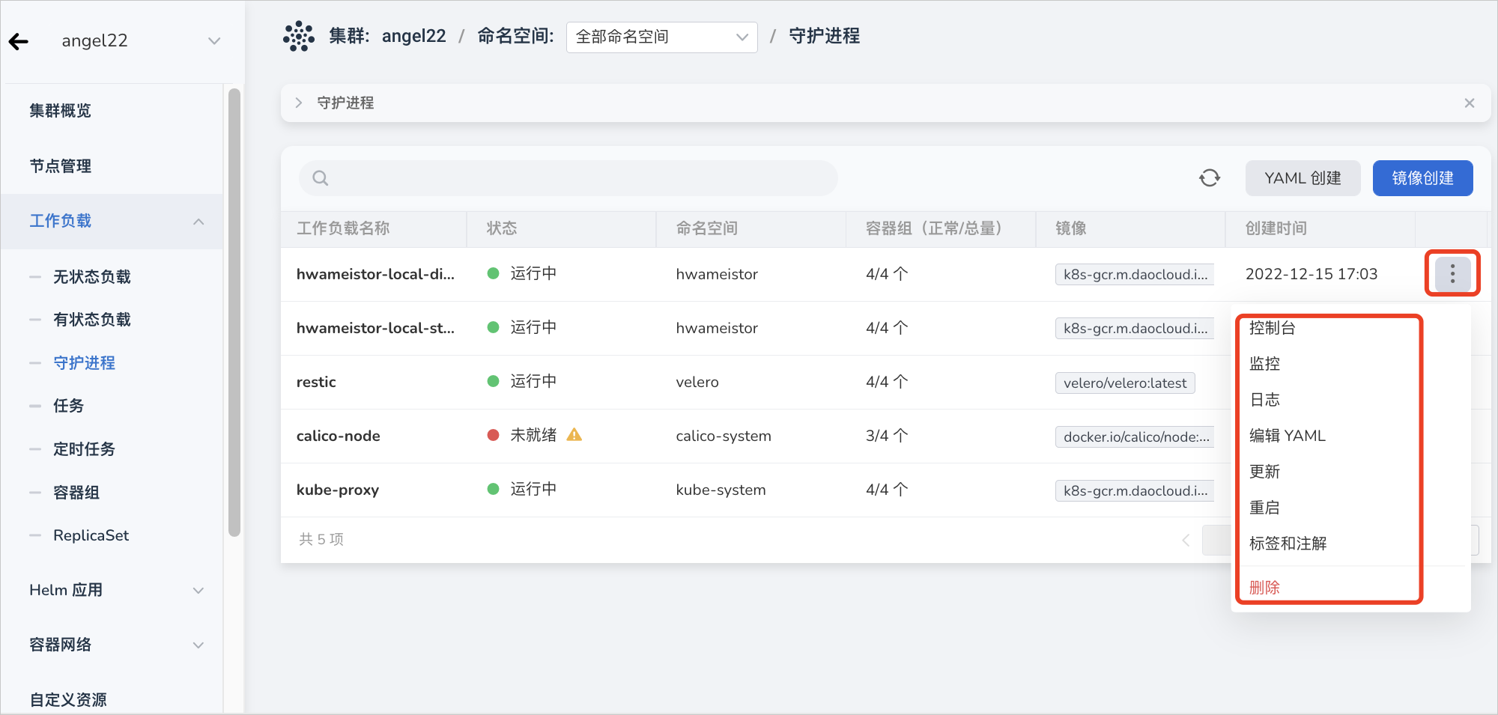Click the 3/4 个 pod count cell
Screen dimensions: 1498x715
click(887, 436)
